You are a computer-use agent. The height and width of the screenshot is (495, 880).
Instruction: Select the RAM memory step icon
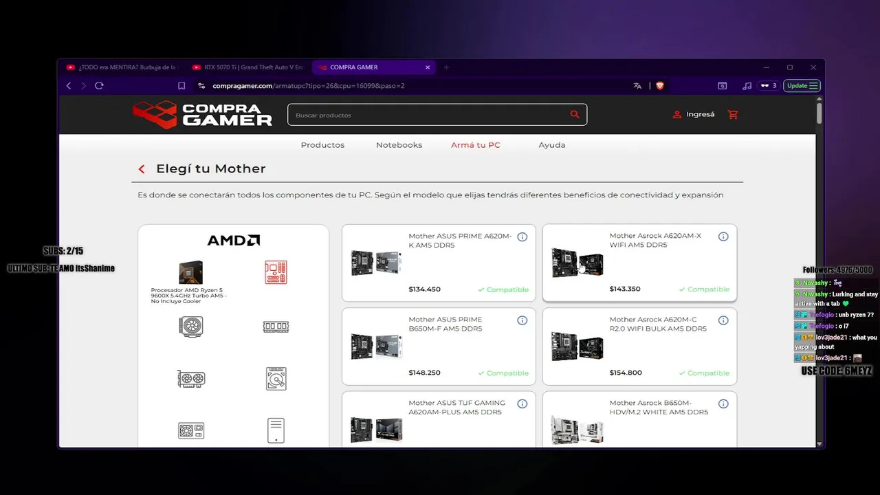pyautogui.click(x=276, y=327)
